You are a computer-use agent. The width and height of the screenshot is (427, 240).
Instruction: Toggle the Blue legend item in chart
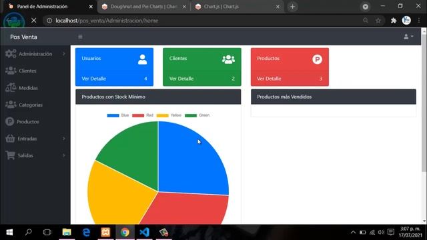coord(118,115)
